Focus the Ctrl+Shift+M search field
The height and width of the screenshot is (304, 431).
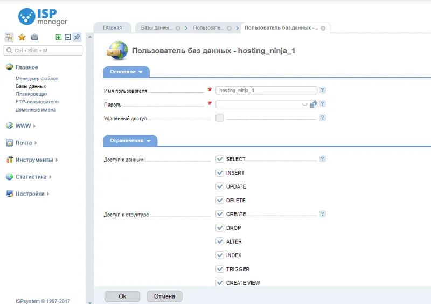pos(43,50)
